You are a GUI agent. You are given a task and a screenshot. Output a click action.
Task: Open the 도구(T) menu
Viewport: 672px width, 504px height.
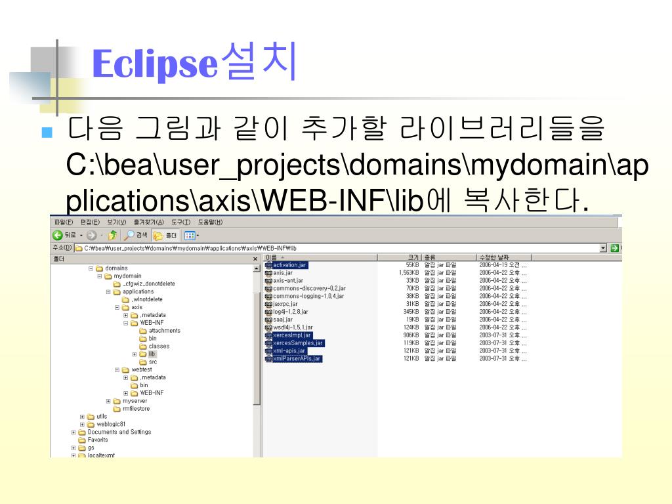(x=181, y=222)
